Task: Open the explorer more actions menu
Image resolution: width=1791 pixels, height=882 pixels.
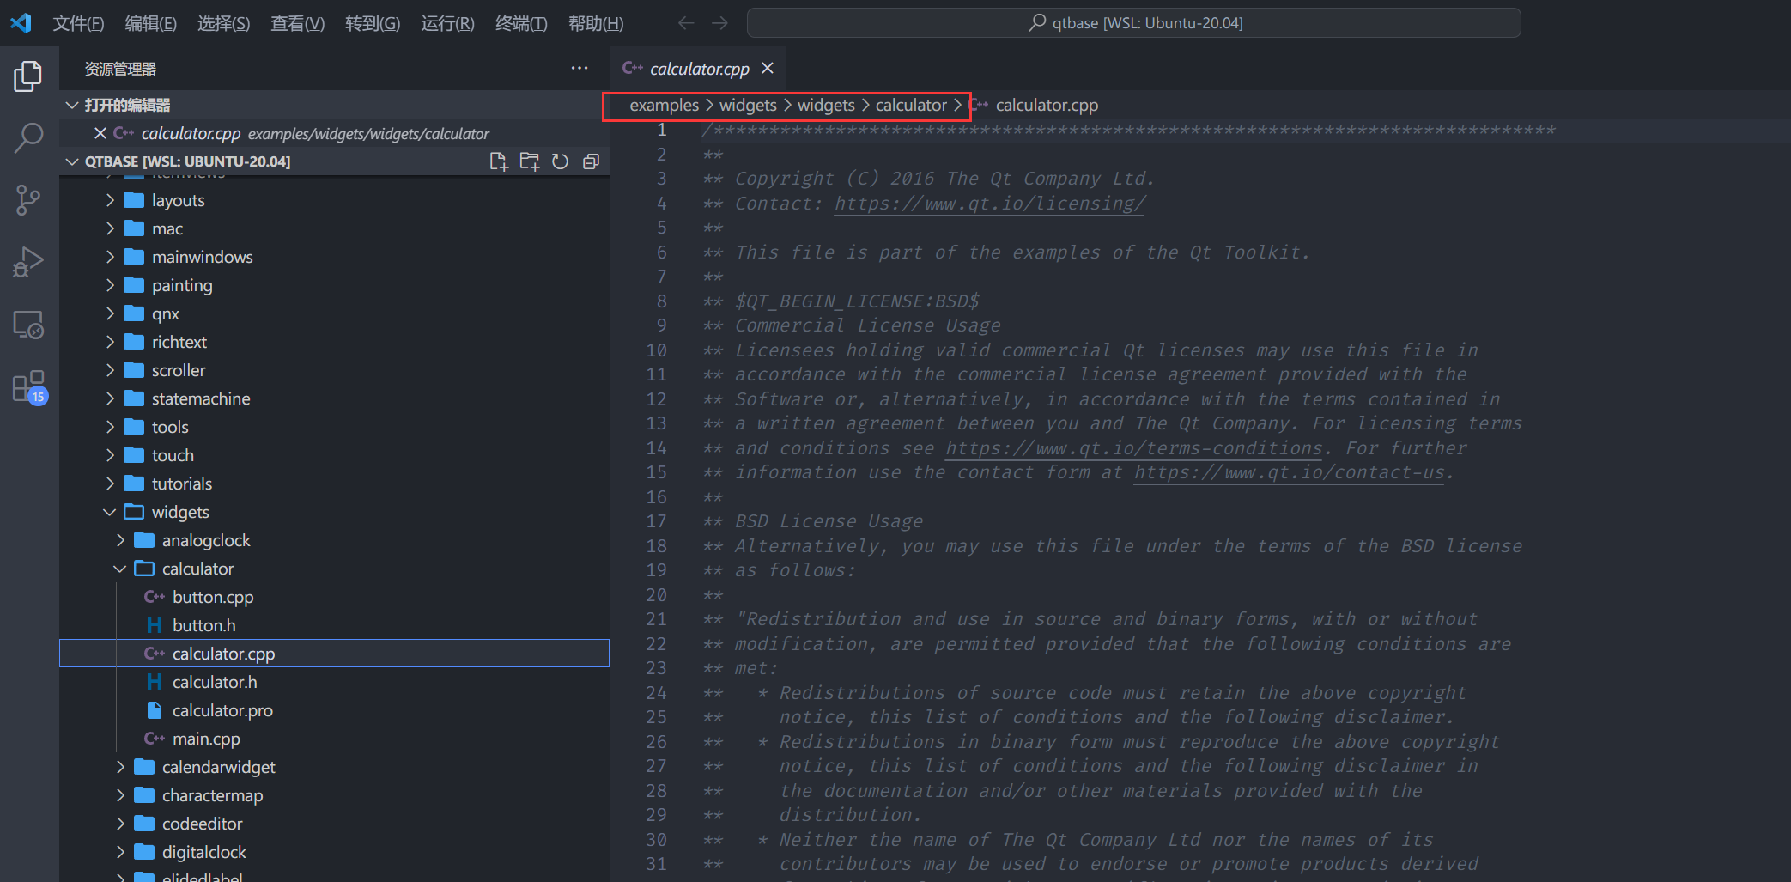Action: pos(580,68)
